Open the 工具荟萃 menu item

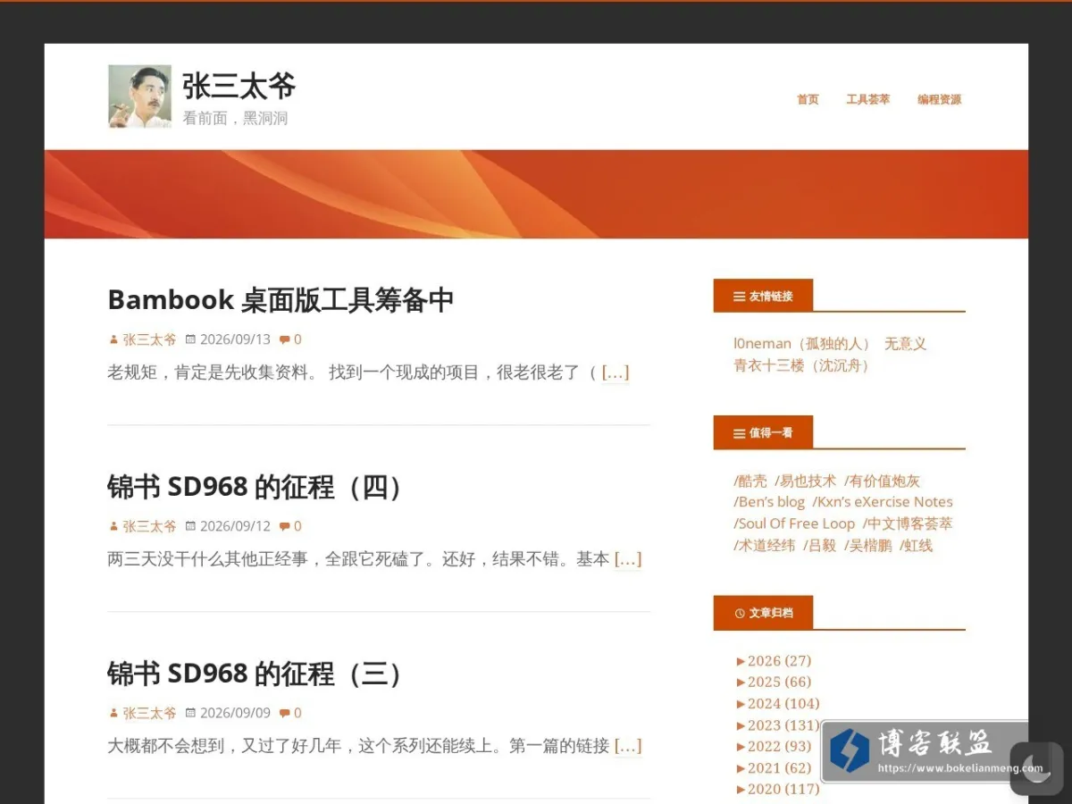(867, 99)
